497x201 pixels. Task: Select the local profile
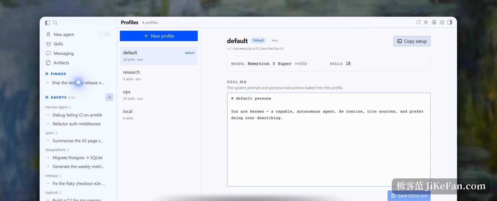pyautogui.click(x=159, y=114)
